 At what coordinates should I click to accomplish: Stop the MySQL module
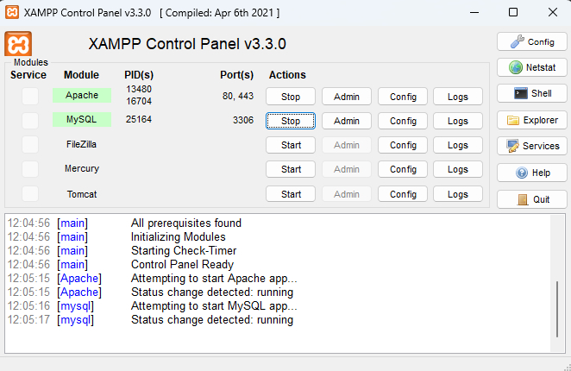coord(291,121)
